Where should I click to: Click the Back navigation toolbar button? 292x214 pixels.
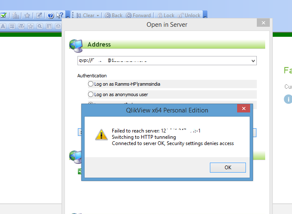[114, 15]
